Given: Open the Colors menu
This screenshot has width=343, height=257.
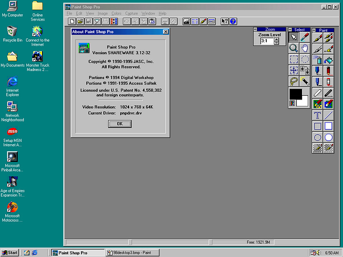Looking at the screenshot, I should pyautogui.click(x=116, y=13).
